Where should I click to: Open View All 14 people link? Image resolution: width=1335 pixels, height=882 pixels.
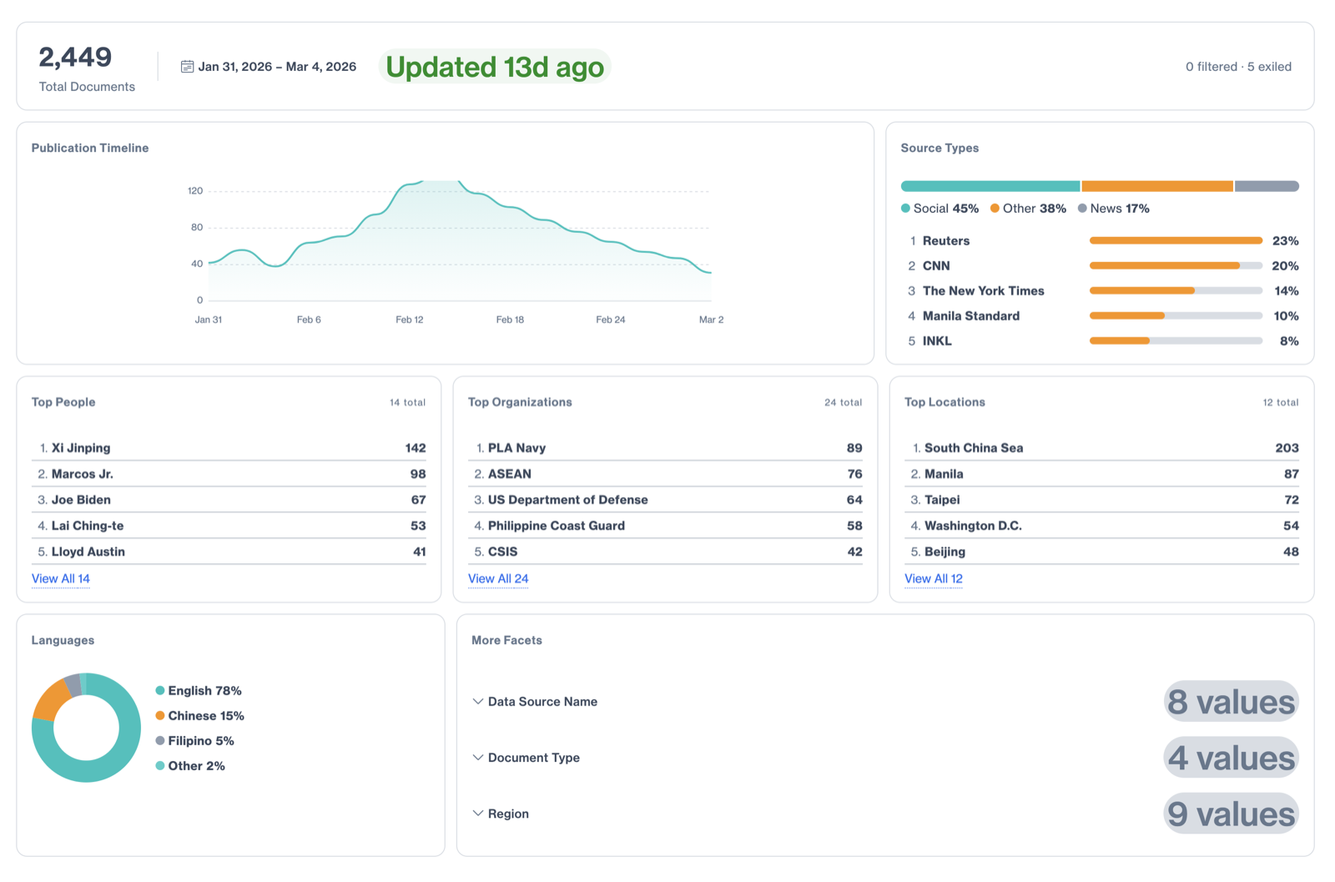(61, 578)
